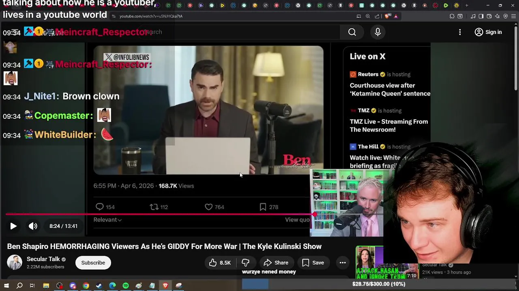Open the Windows Start menu
Screen dimensions: 519x291
point(6,286)
